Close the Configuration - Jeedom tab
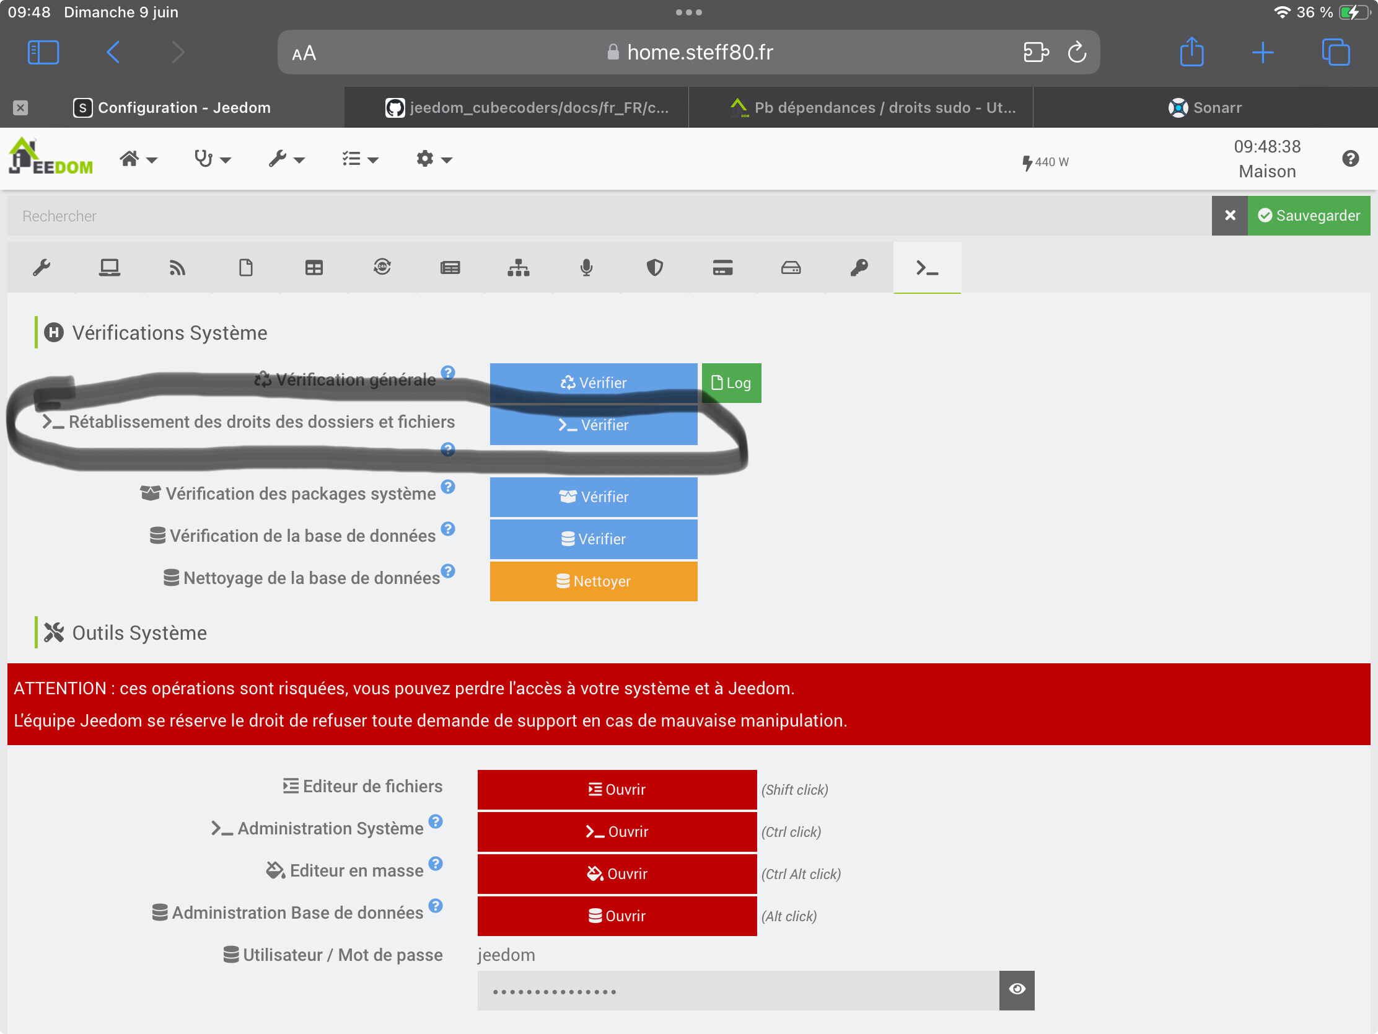Screen dimensions: 1378x1034 (x=20, y=108)
